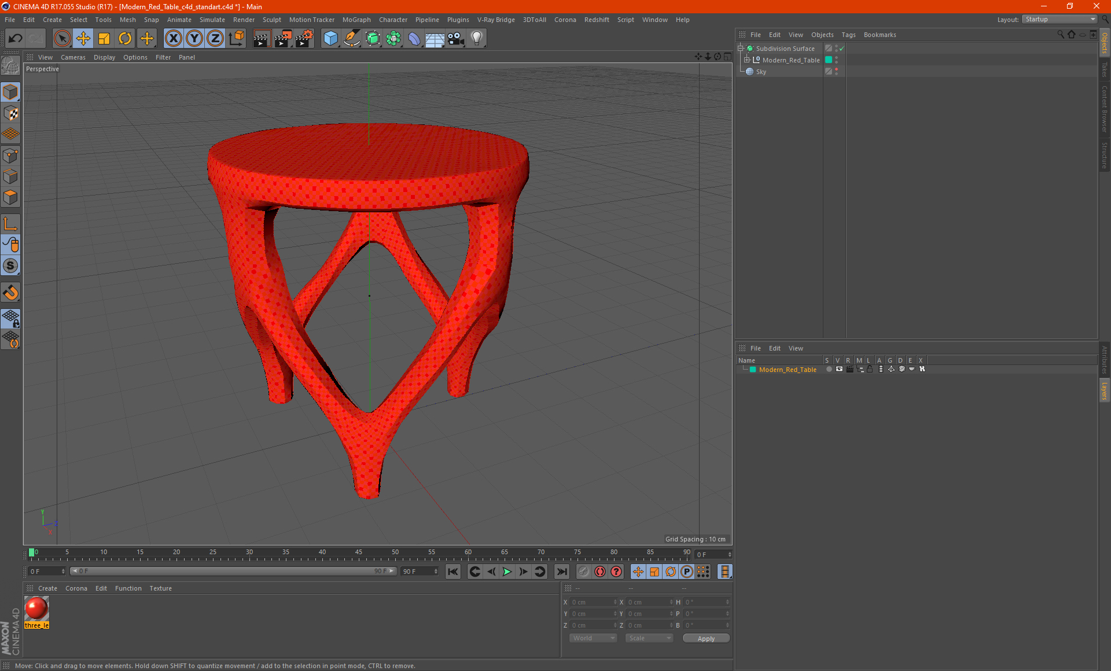Open material manager Texture menu

(160, 588)
